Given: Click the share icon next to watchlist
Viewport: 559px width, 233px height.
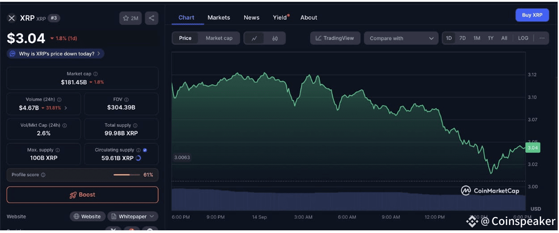Looking at the screenshot, I should click(x=152, y=18).
